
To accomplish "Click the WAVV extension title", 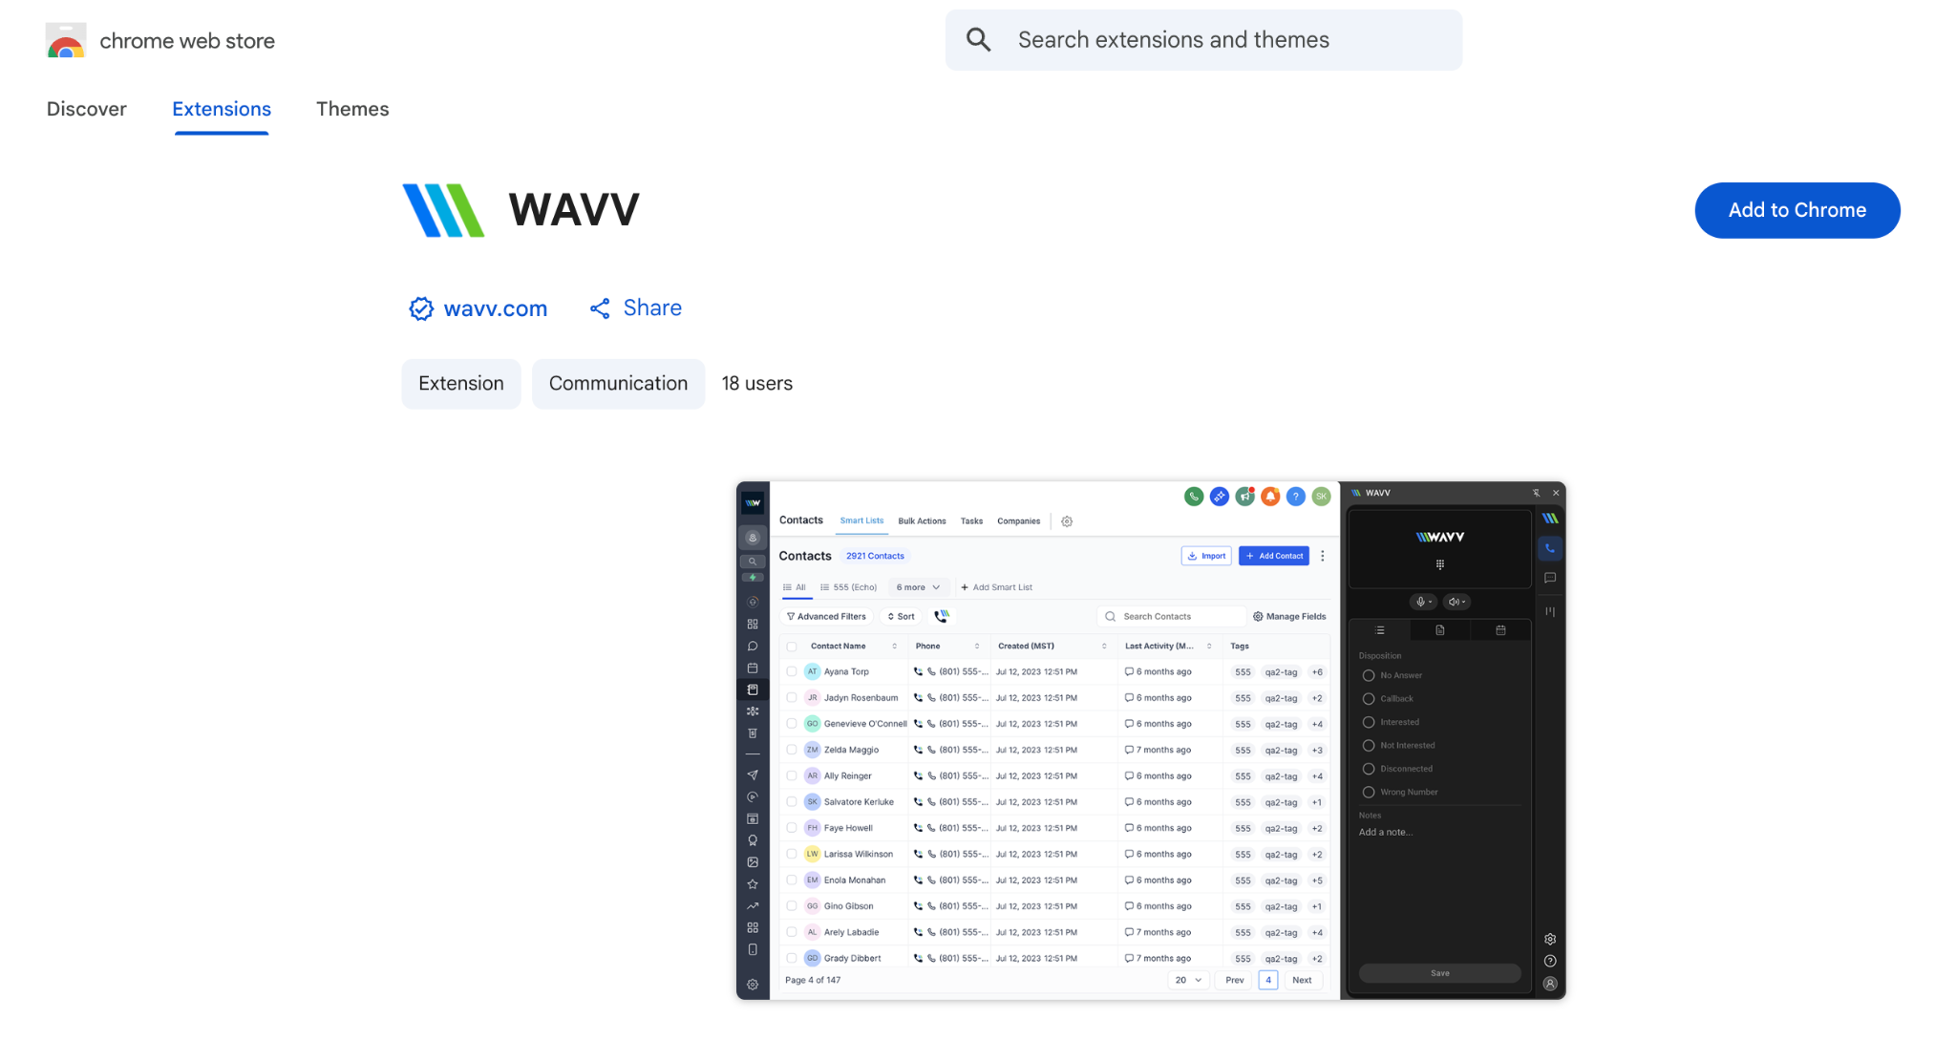I will (x=574, y=210).
